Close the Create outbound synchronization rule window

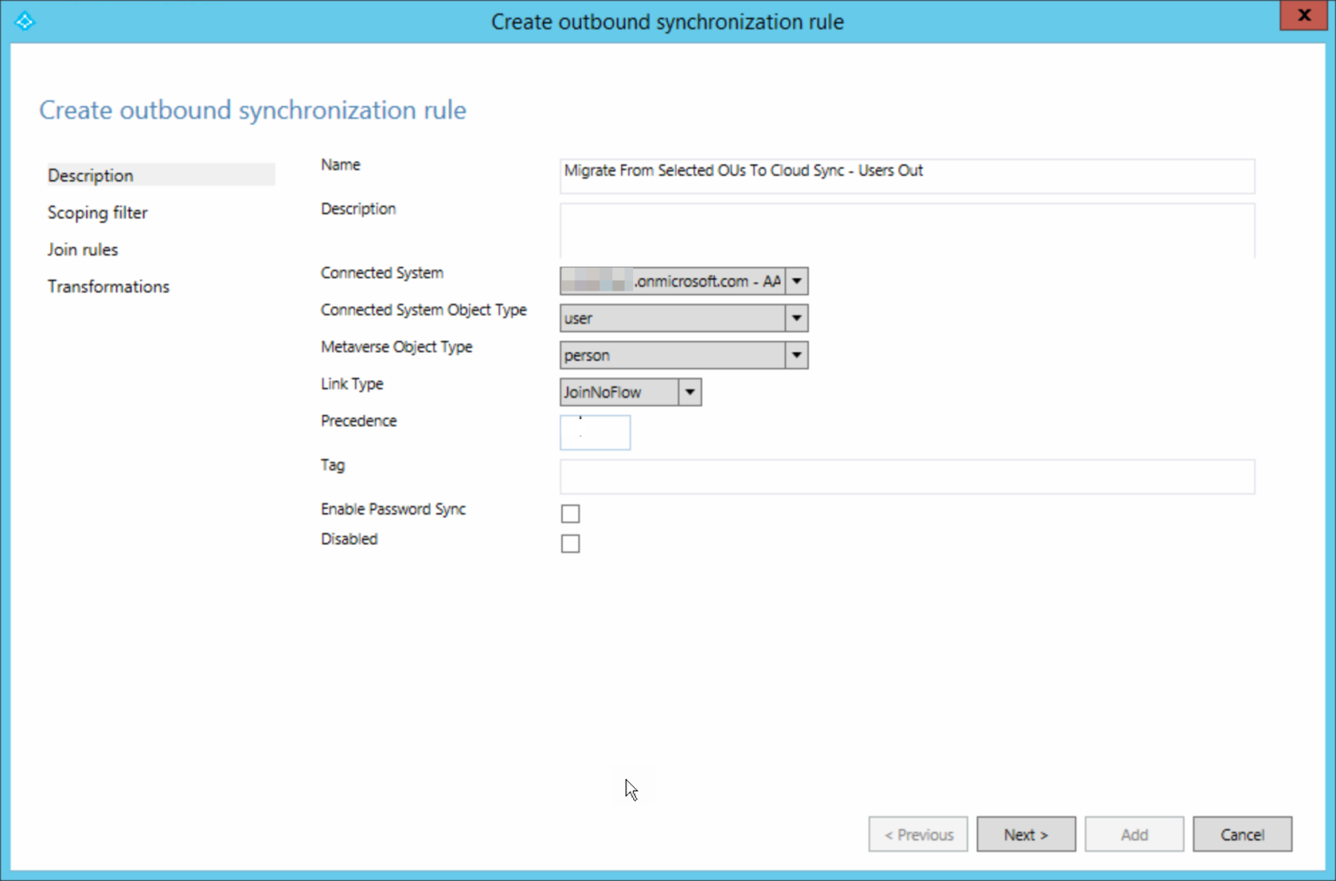click(1303, 16)
